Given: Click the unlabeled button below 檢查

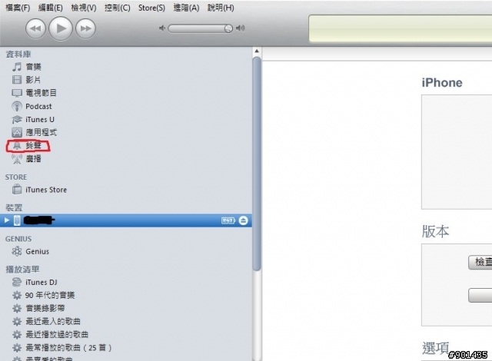Looking at the screenshot, I should pos(480,295).
